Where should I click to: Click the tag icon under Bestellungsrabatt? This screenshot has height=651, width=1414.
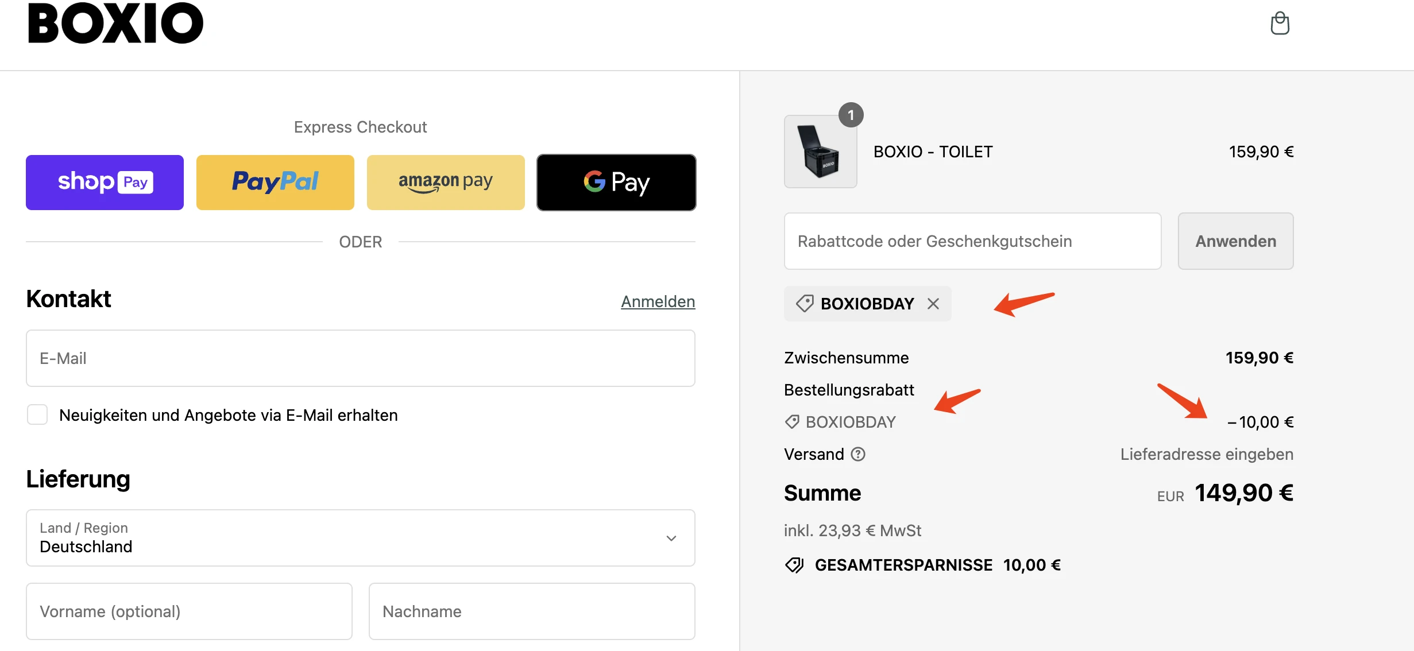coord(792,422)
